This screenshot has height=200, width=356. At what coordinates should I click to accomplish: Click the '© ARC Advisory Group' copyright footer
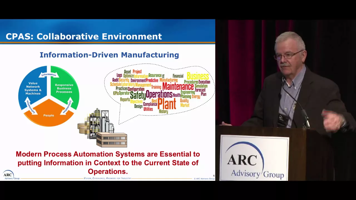click(x=204, y=179)
